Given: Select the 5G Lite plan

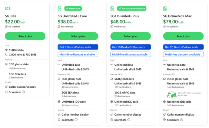Looking at the screenshot, I should (x=25, y=36).
